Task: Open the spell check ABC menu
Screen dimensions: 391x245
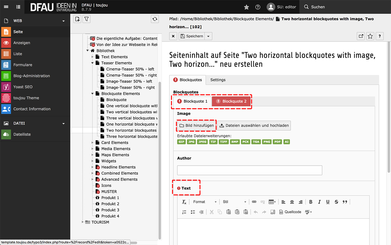Action: (308, 212)
